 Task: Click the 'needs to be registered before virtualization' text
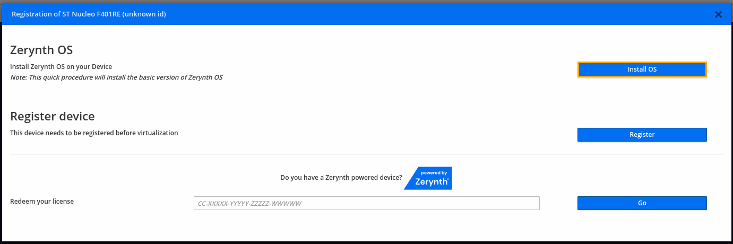106,133
